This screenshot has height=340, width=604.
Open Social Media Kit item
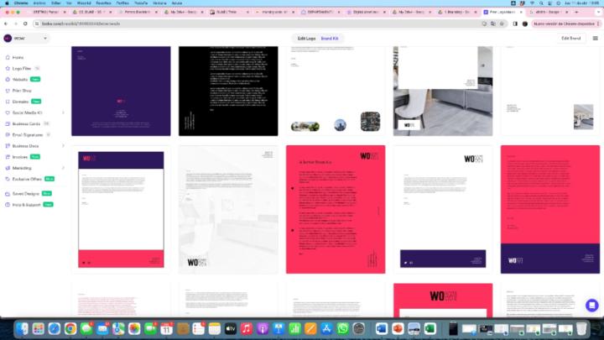click(x=27, y=113)
